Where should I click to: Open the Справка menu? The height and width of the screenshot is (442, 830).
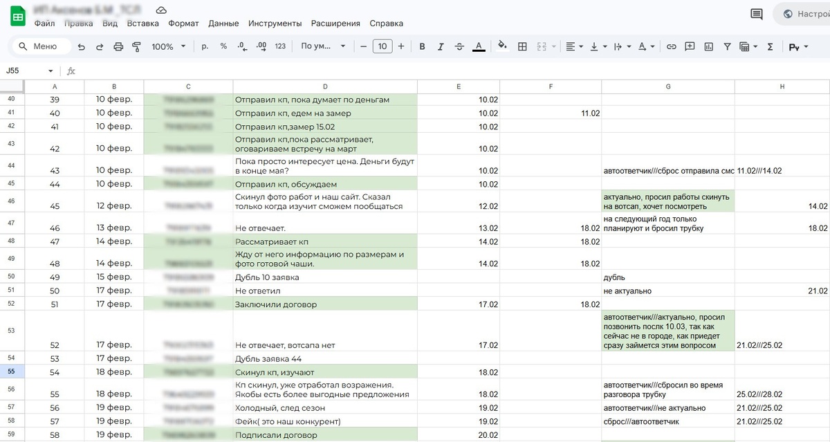[x=387, y=23]
